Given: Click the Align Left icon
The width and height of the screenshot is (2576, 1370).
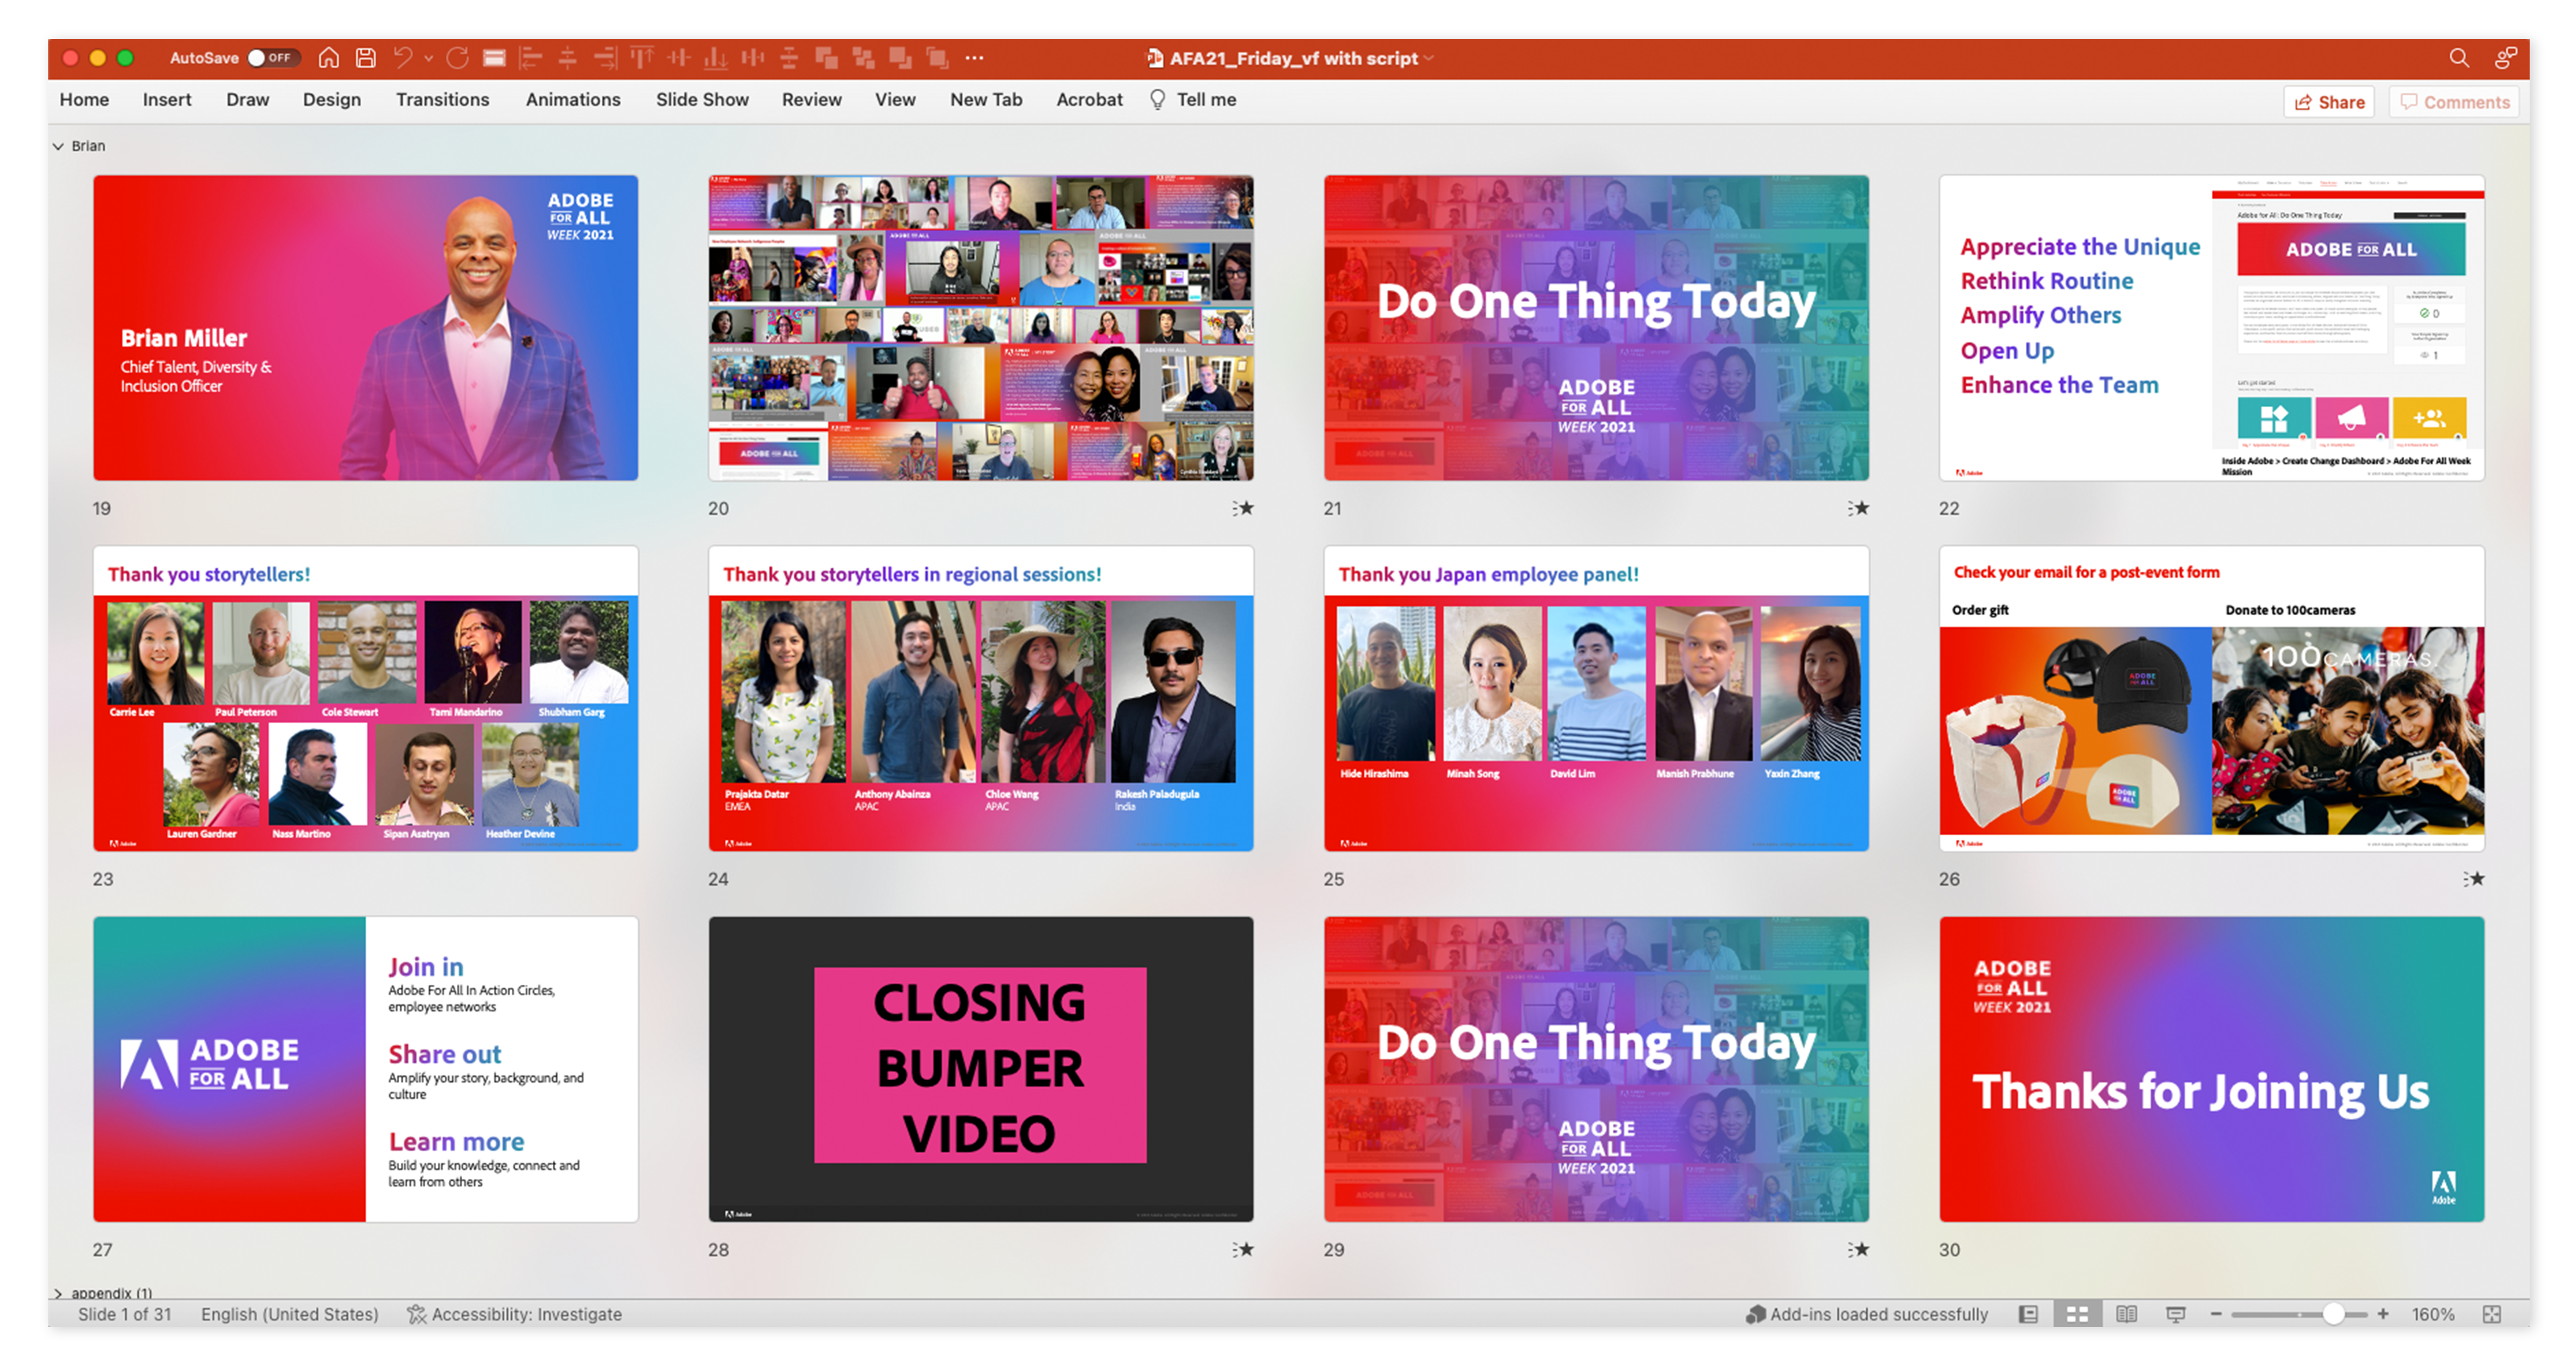Looking at the screenshot, I should (531, 58).
